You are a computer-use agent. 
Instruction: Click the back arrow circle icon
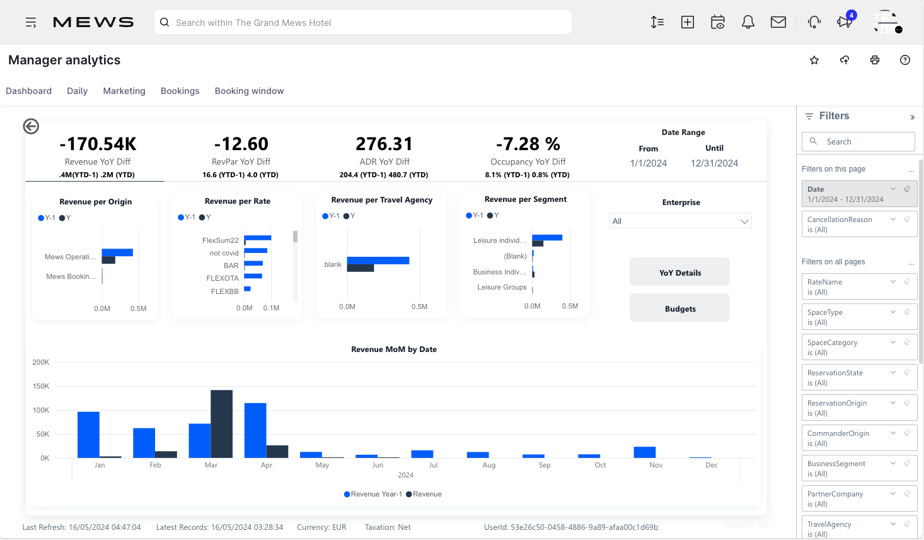tap(31, 126)
